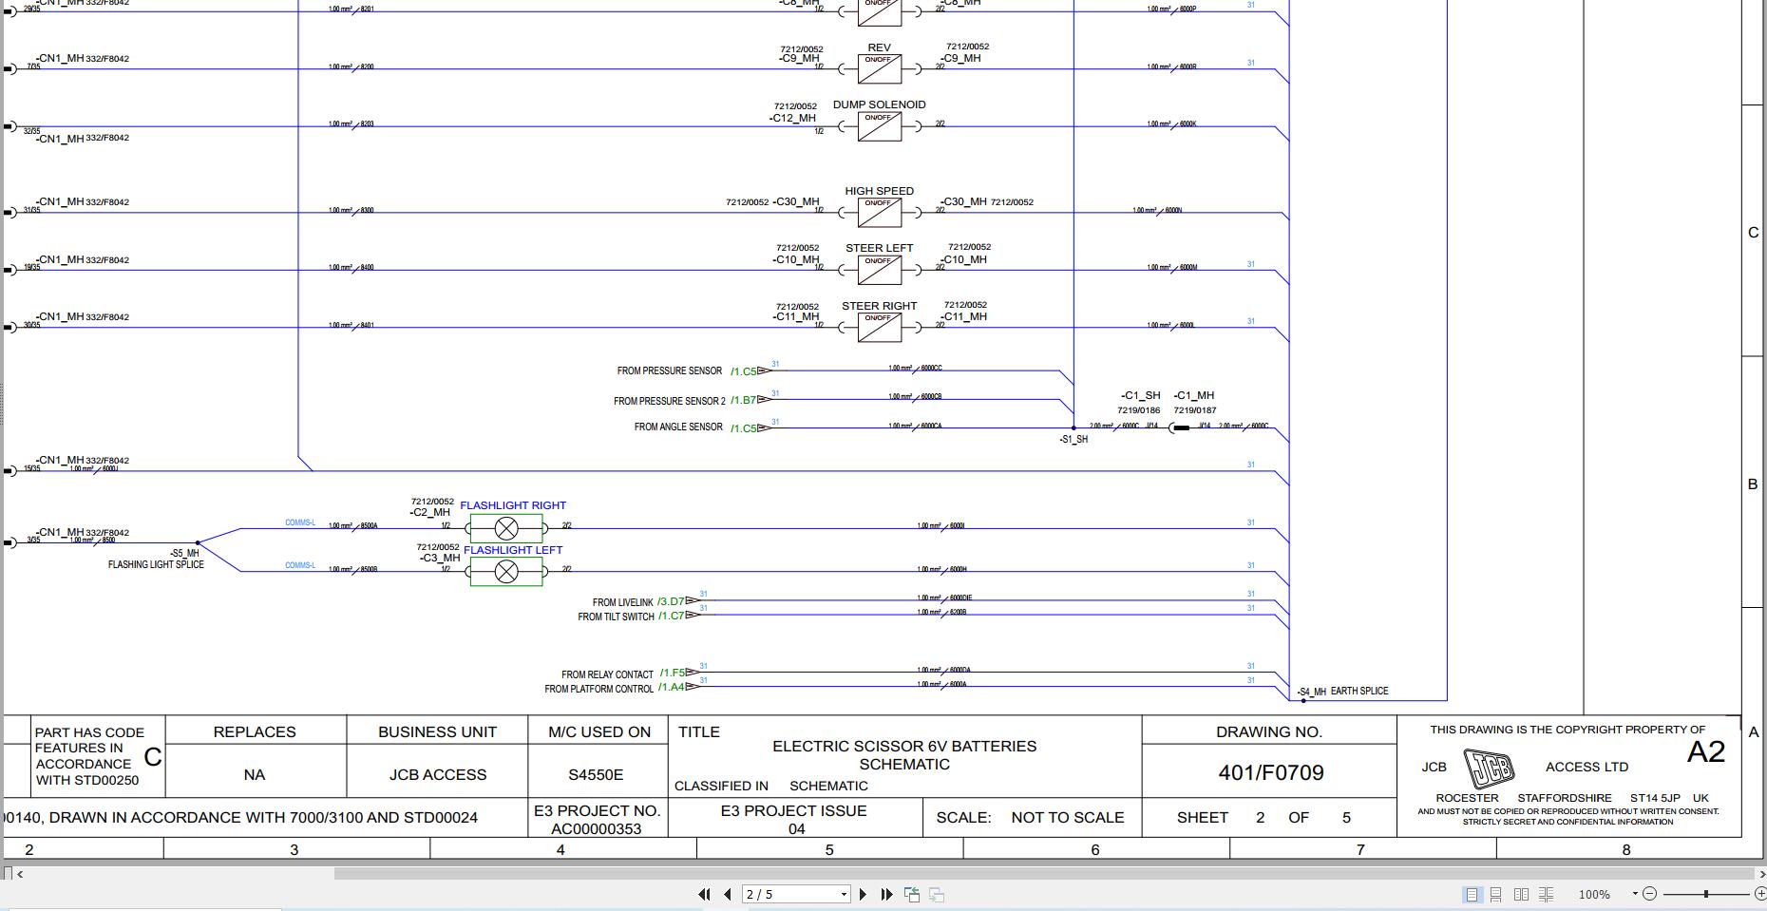Click the /1.F5 reference beside FROM RELAY CONTACT
The image size is (1767, 911).
pyautogui.click(x=673, y=674)
